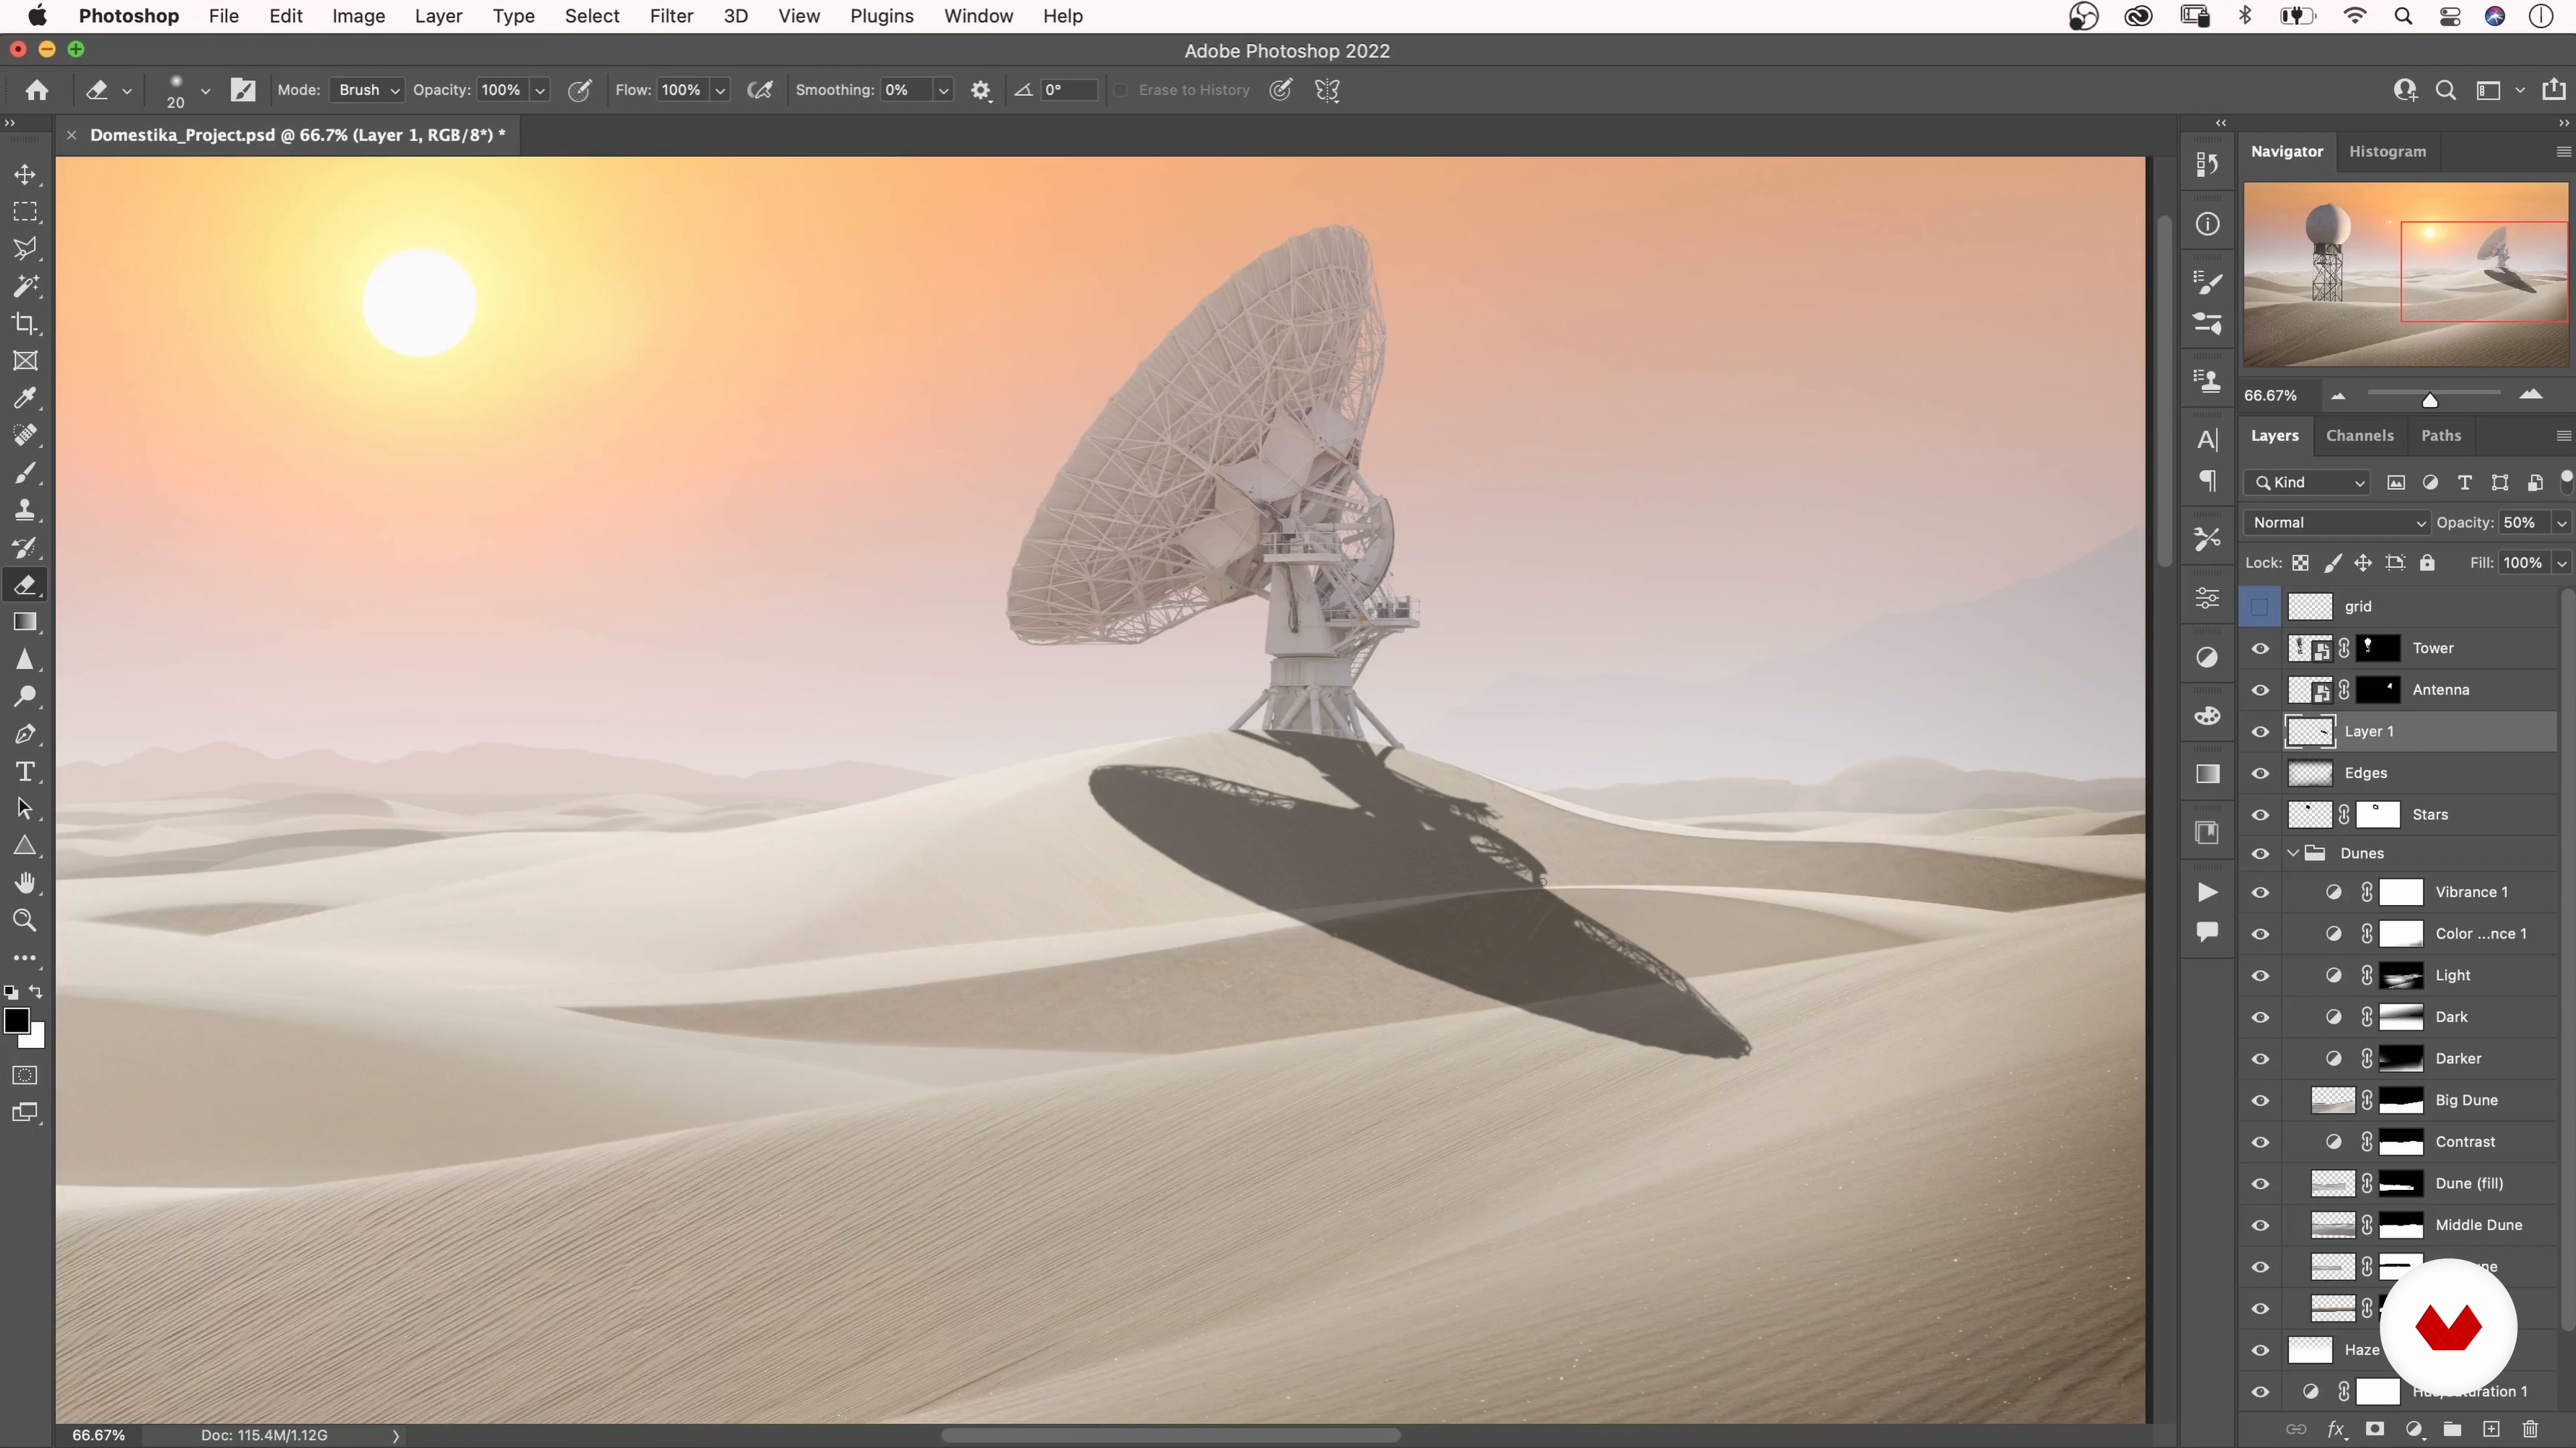Open the eraser Opacity dropdown arrow
Image resolution: width=2576 pixels, height=1448 pixels.
tap(540, 91)
